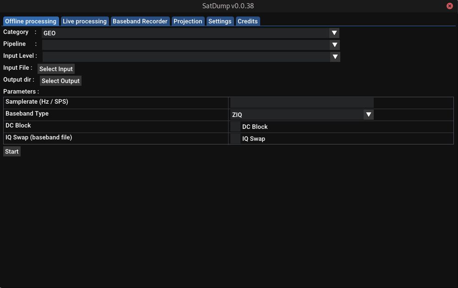Click the Input Level dropdown arrow icon

[334, 56]
